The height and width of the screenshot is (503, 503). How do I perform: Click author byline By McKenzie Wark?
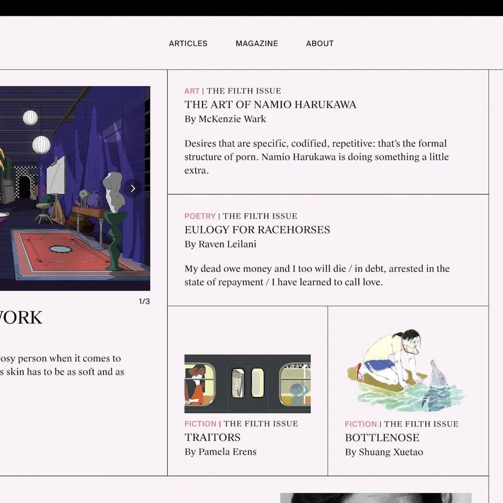point(225,119)
